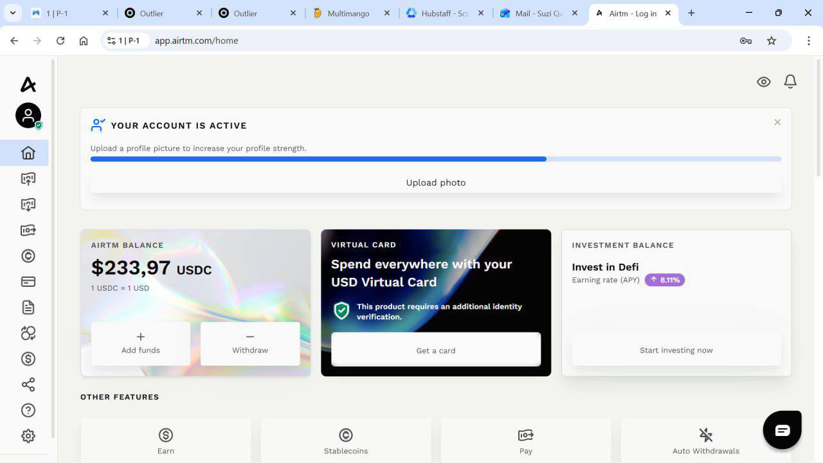Click the profile strength progress bar
This screenshot has height=463, width=823.
click(x=436, y=159)
